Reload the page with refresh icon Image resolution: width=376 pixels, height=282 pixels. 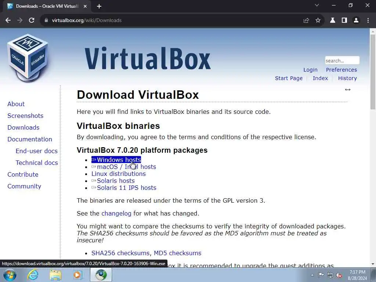click(32, 21)
